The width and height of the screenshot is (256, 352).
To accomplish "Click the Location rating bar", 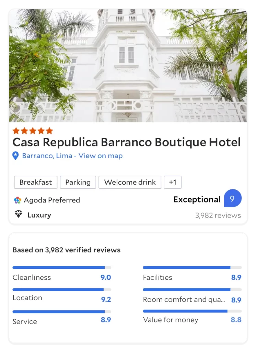I will pos(62,290).
